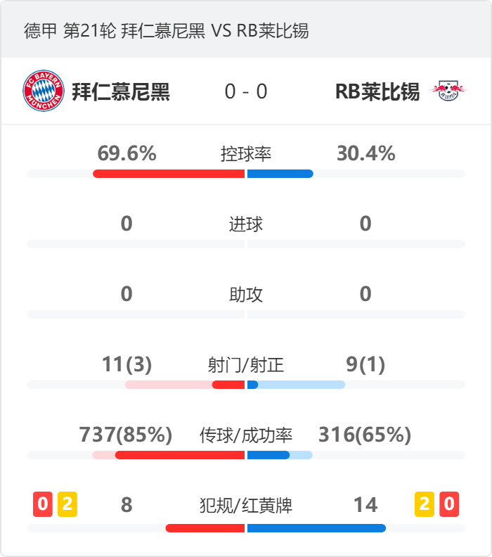Select the 犯规/红黄牌 stat label
This screenshot has width=492, height=557.
(x=246, y=505)
